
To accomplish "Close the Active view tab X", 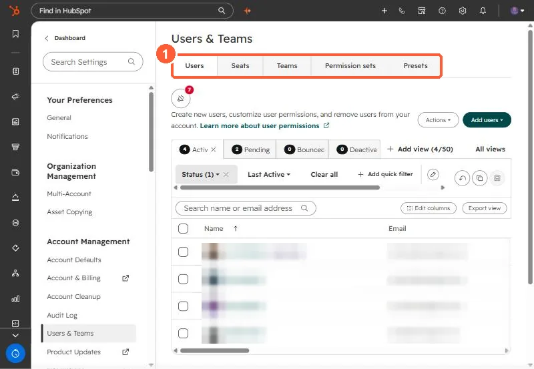I will point(214,149).
